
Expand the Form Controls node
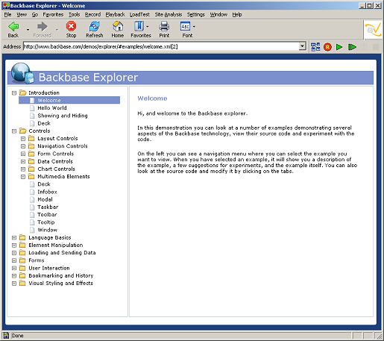23,154
